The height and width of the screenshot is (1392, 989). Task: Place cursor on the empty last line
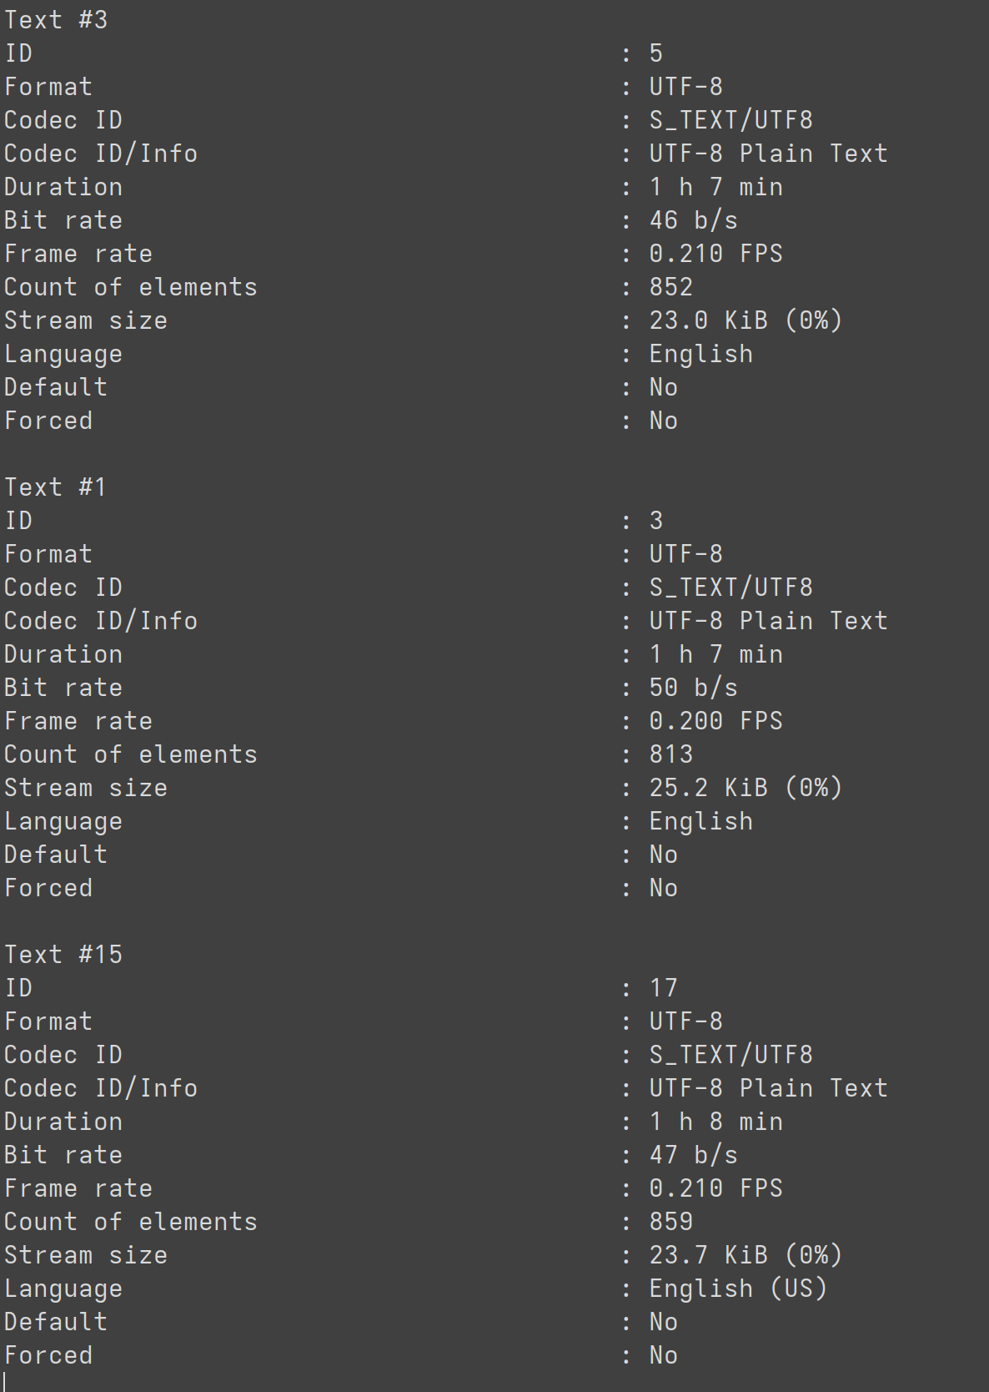point(494,1381)
